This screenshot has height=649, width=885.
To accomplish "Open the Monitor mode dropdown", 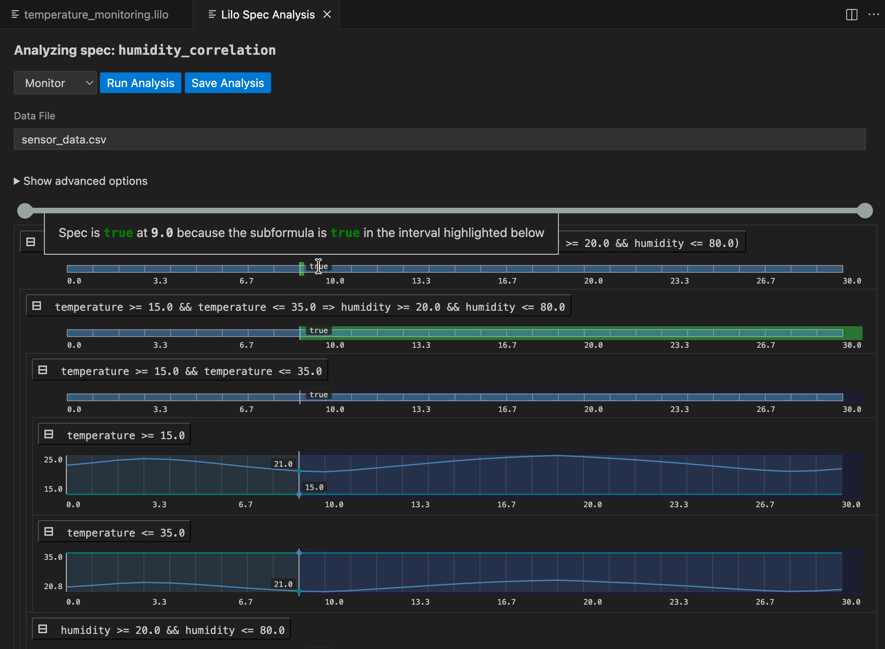I will pyautogui.click(x=55, y=83).
